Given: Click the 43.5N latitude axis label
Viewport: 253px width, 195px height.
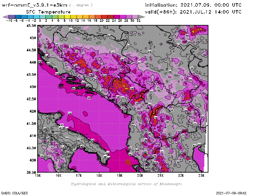Looking at the screenshot, I should pos(31,74).
